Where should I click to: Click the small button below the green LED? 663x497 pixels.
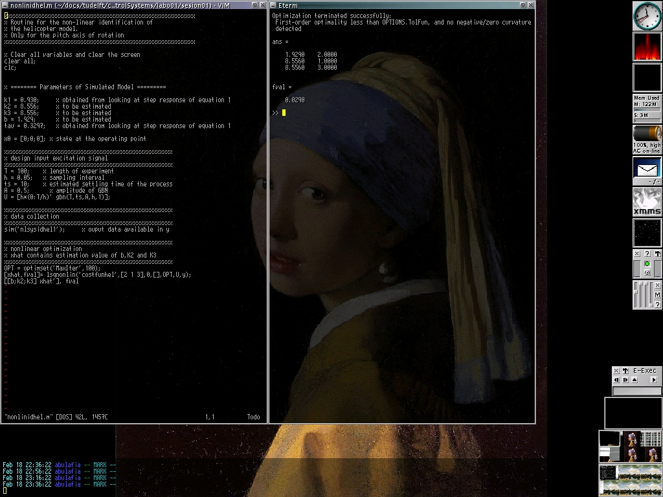647,272
